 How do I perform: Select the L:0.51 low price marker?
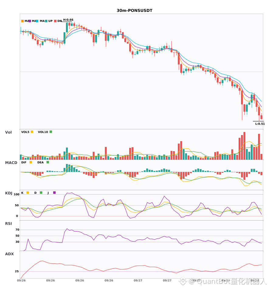(x=260, y=124)
